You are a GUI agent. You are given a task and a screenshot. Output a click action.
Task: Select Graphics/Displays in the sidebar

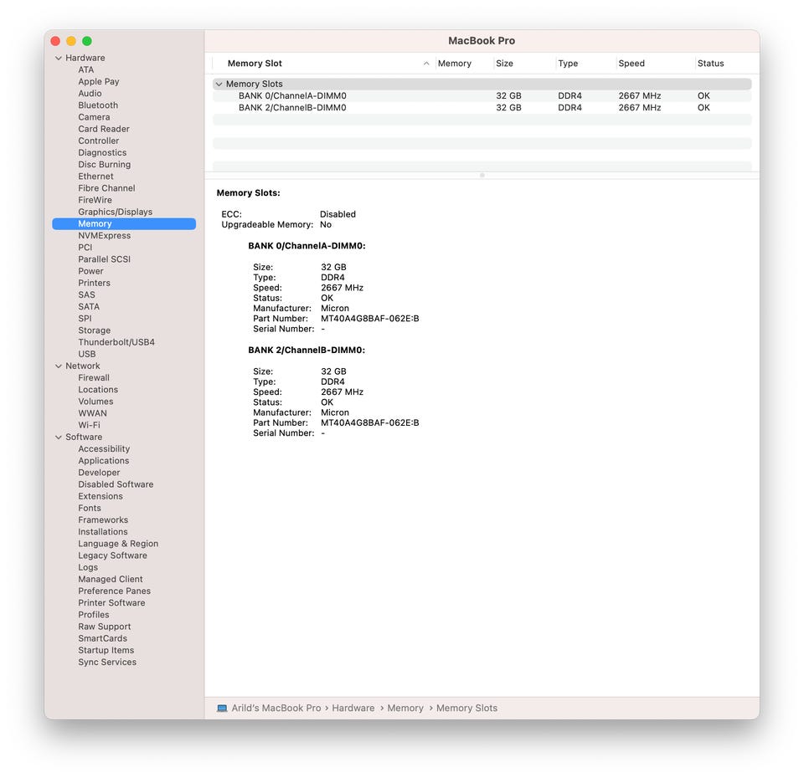[116, 212]
